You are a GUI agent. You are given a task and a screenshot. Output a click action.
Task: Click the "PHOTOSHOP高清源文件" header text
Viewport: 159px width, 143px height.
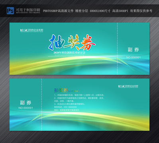tap(58, 11)
